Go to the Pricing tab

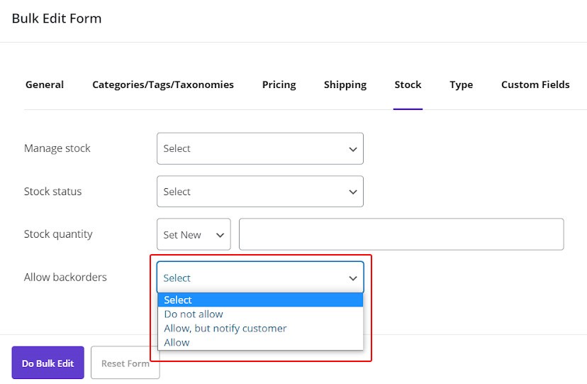(x=279, y=84)
